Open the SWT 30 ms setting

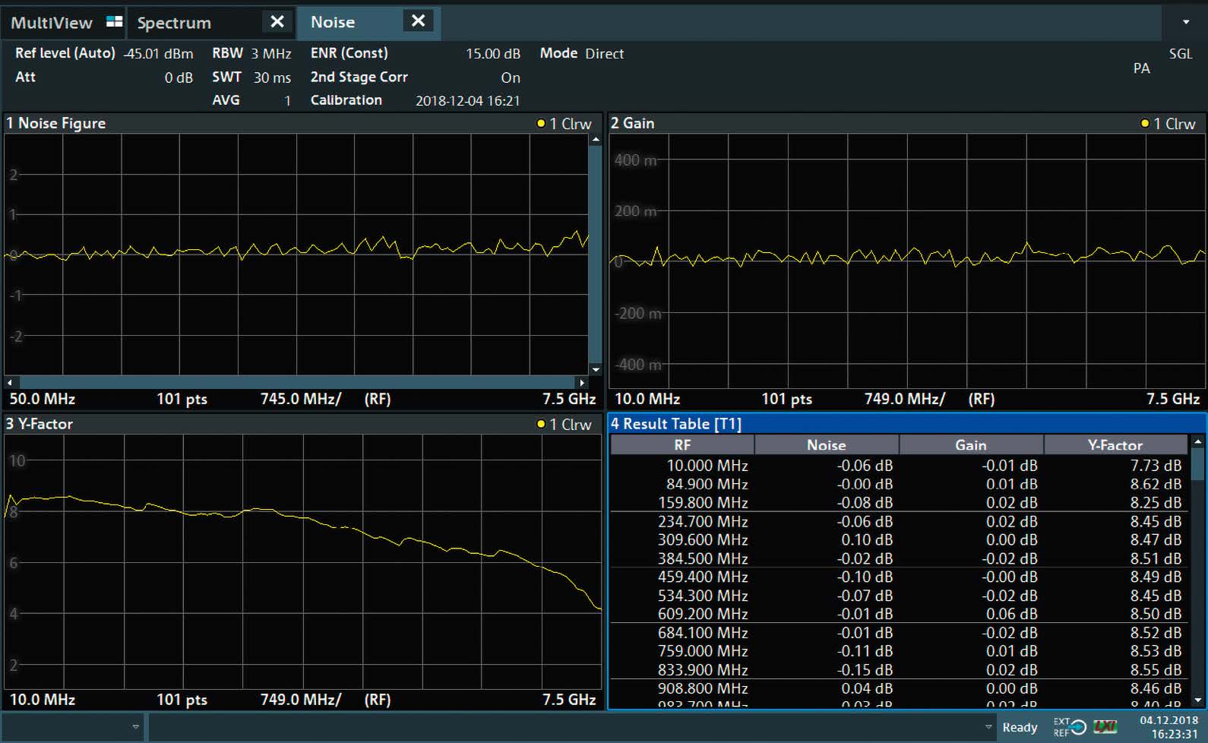click(251, 77)
